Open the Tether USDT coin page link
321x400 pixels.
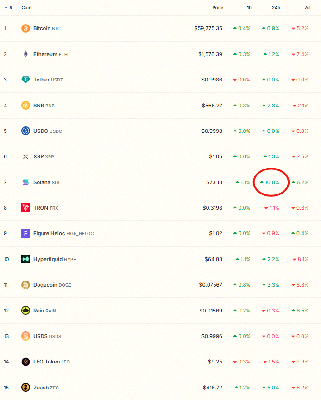pos(48,80)
